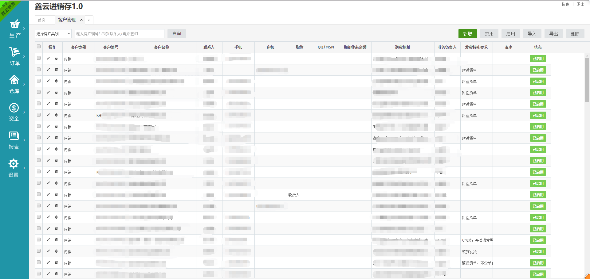Click the green 新增 button
This screenshot has width=590, height=279.
pos(467,34)
